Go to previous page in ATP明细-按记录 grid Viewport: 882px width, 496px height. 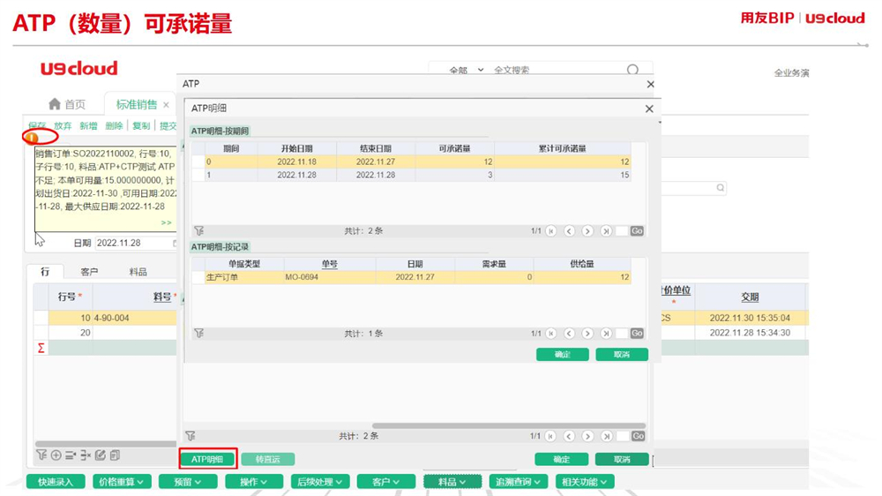pyautogui.click(x=569, y=334)
